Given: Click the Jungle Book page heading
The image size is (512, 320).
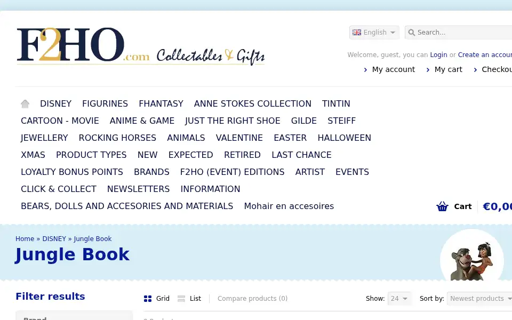Looking at the screenshot, I should (x=72, y=255).
